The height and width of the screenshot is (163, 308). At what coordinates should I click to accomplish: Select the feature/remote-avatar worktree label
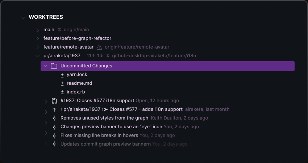68,47
